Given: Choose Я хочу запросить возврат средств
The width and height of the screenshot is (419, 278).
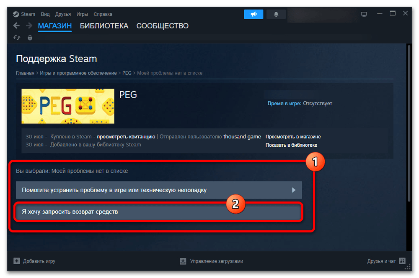Looking at the screenshot, I should pyautogui.click(x=159, y=212).
